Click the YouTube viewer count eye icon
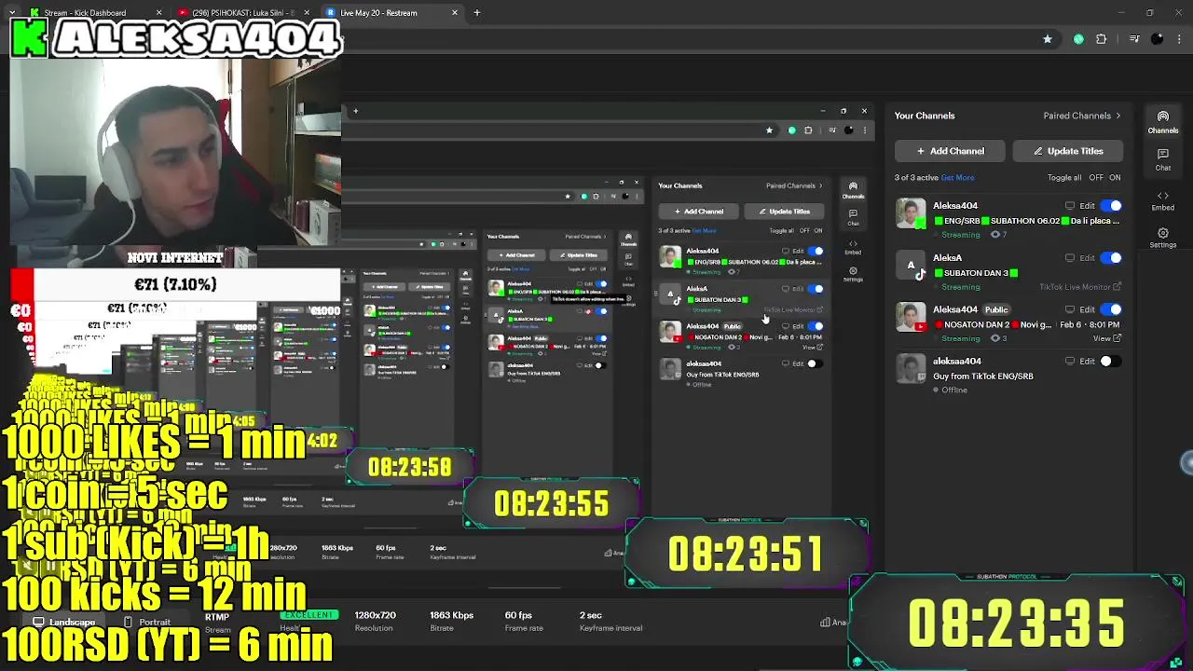Screen dimensions: 1193x671 (x=994, y=338)
